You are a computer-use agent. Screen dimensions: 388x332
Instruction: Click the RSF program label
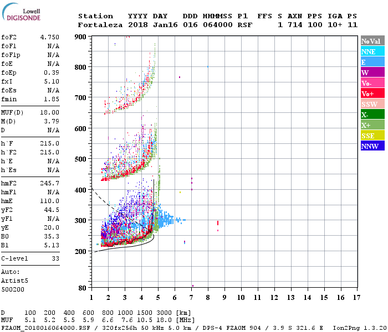245,25
